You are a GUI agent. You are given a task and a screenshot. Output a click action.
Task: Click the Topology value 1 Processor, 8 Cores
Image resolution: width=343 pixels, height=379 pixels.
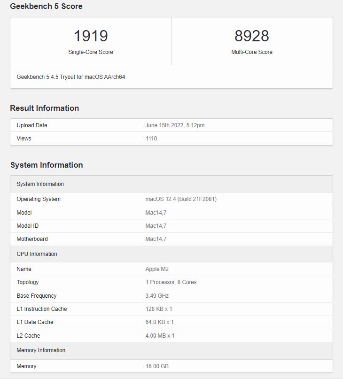(x=171, y=282)
